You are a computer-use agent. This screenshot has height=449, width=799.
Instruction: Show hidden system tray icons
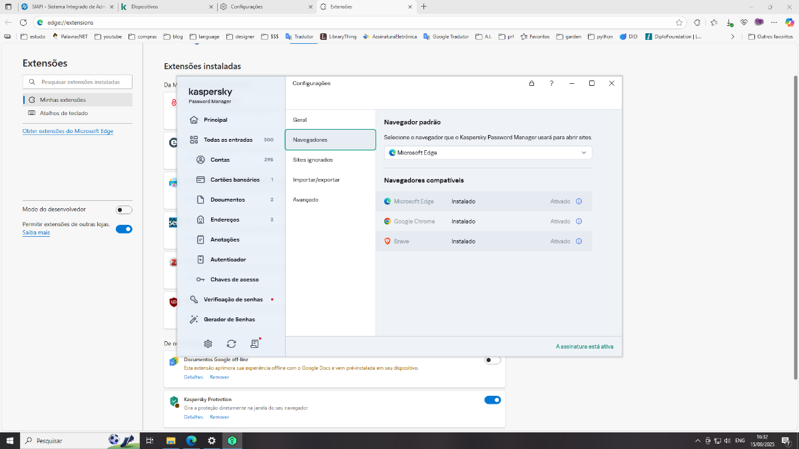[697, 440]
